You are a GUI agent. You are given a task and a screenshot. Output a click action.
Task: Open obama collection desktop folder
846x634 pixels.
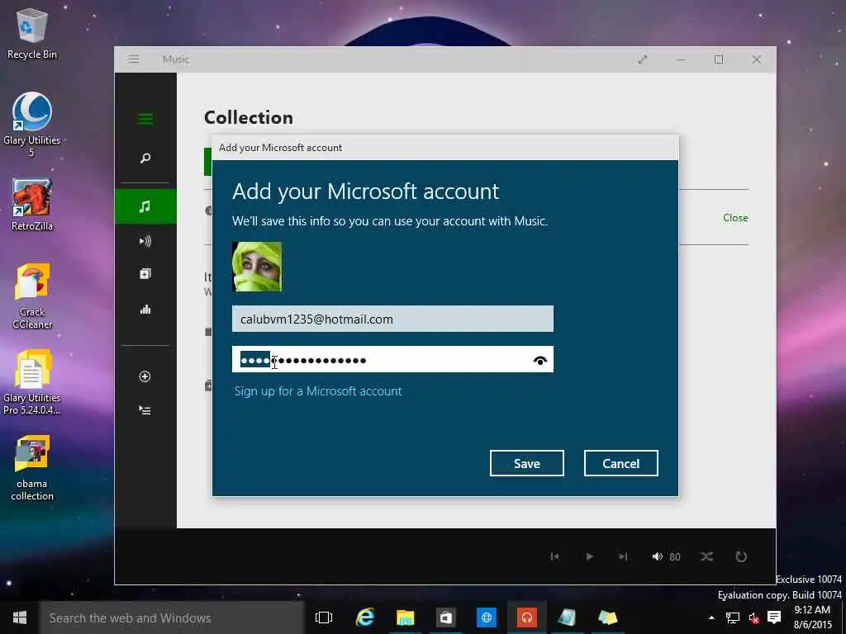click(32, 468)
